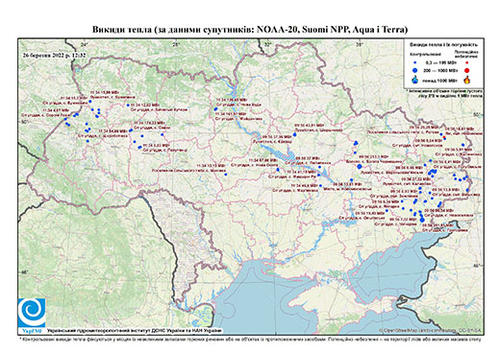Click the large blue marker near 301.81 MW

point(422,220)
